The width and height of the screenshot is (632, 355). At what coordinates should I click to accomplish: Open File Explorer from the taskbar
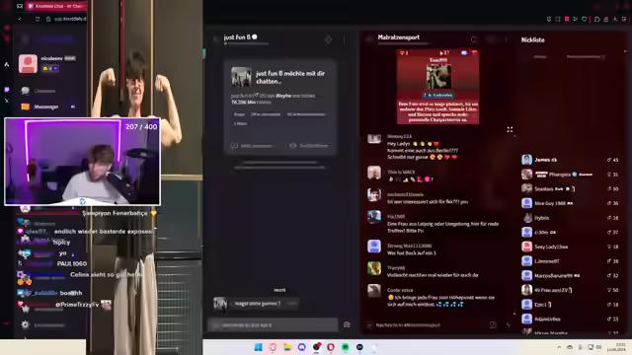pyautogui.click(x=287, y=347)
